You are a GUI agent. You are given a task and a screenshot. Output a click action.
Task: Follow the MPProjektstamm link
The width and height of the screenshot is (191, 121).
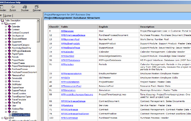70,82
